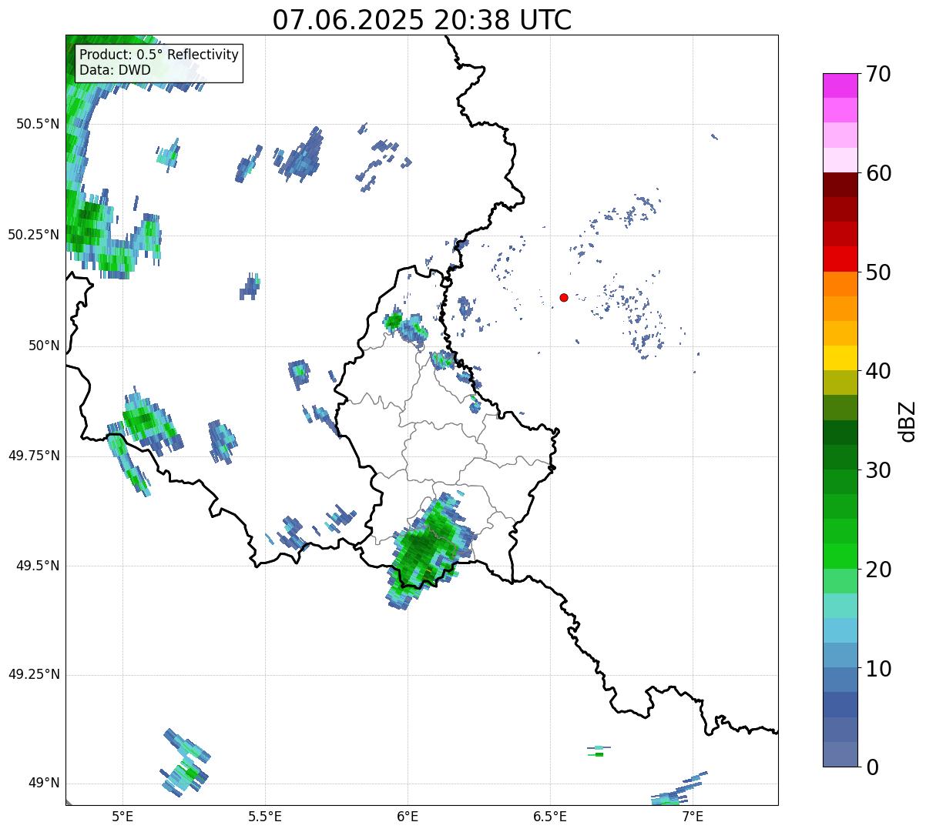Click the '50°N' latitude label

pyautogui.click(x=43, y=346)
